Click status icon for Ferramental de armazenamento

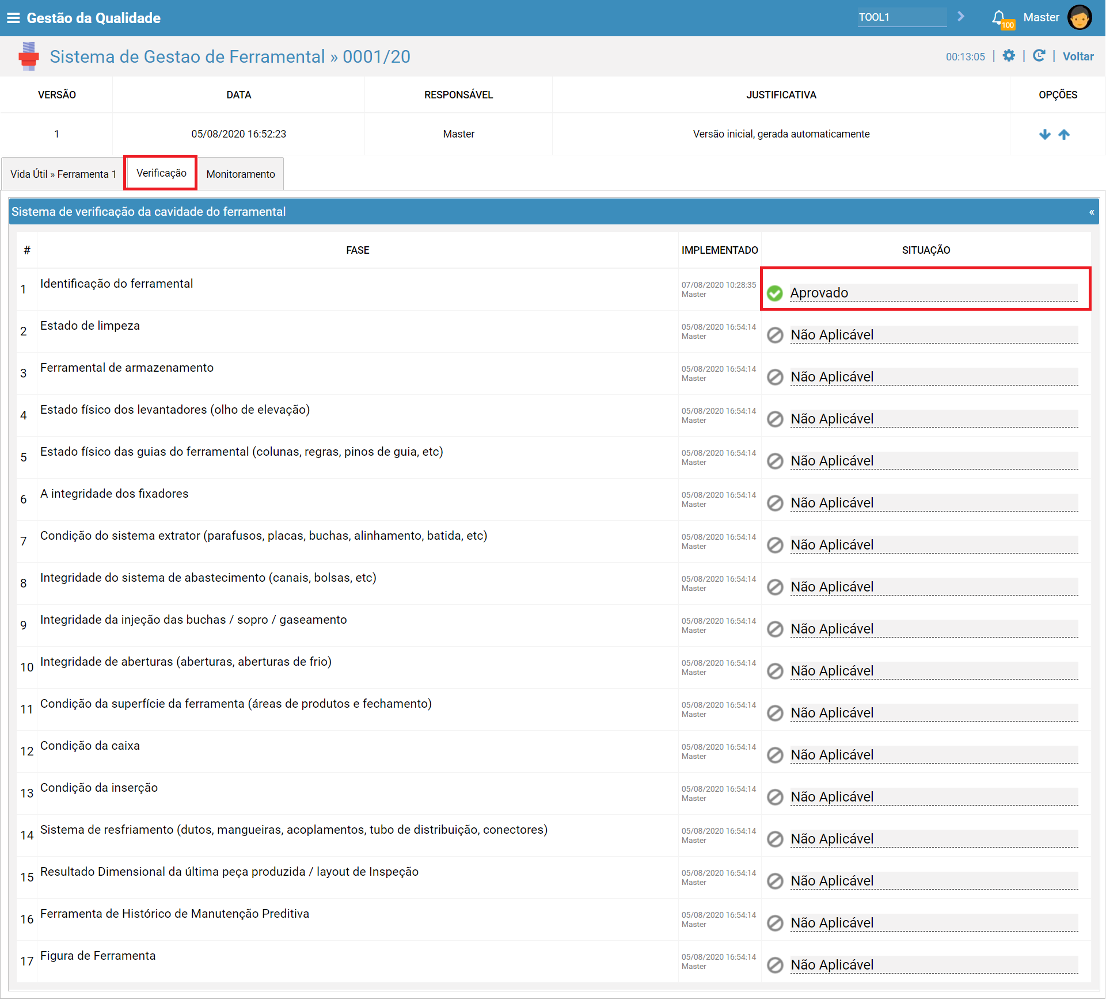point(775,377)
